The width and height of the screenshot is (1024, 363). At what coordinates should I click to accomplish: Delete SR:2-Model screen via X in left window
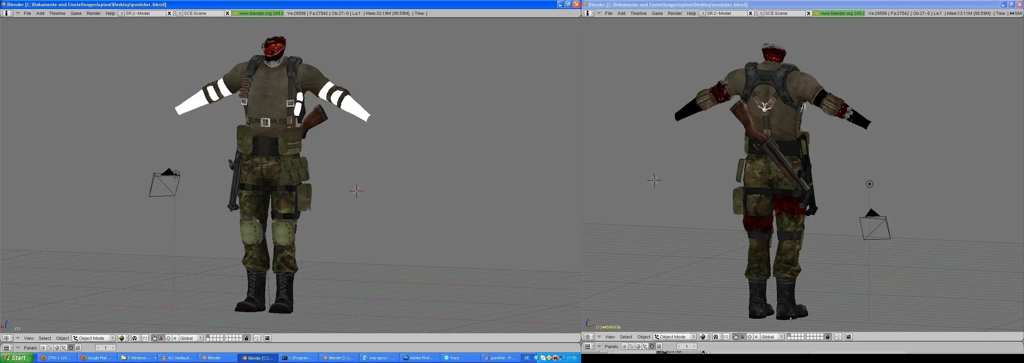pyautogui.click(x=170, y=13)
